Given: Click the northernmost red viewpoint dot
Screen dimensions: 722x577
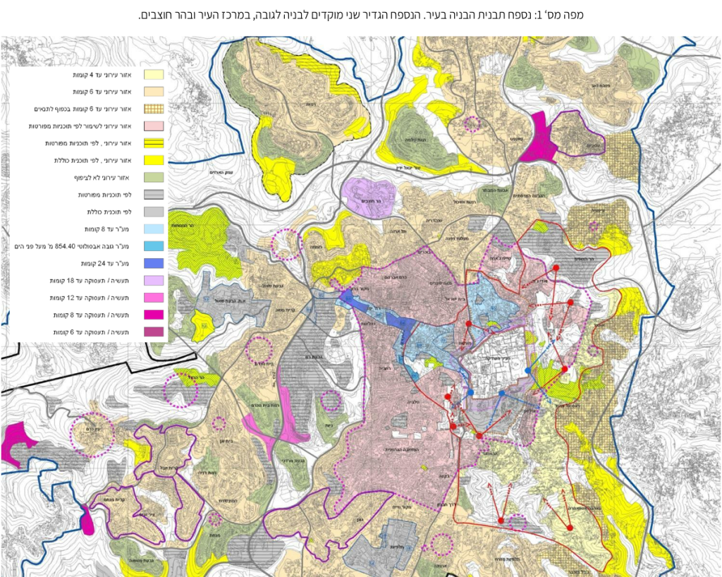Looking at the screenshot, I should tap(556, 268).
